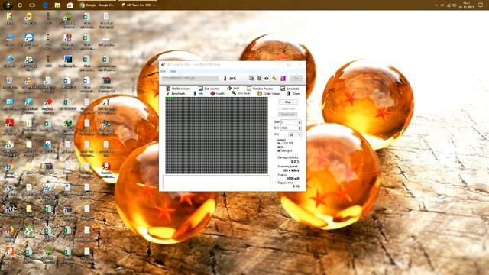Open the Info tab
Viewport: 489px width, 275px height.
pos(198,93)
